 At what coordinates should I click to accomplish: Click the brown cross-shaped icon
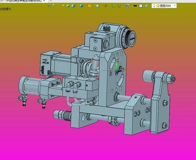click(106, 6)
